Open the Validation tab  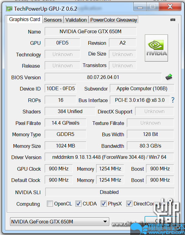[x=76, y=20]
